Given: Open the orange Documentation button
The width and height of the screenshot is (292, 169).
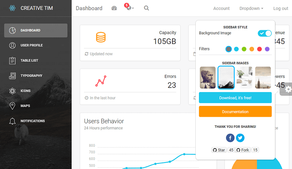Looking at the screenshot, I should 235,111.
